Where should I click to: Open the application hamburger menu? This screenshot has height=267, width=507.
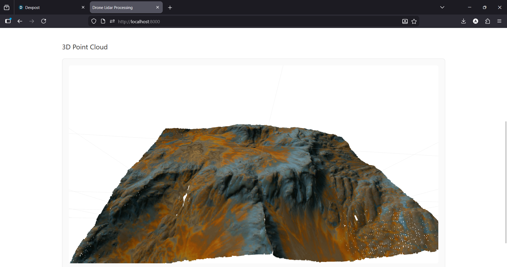[x=499, y=21]
